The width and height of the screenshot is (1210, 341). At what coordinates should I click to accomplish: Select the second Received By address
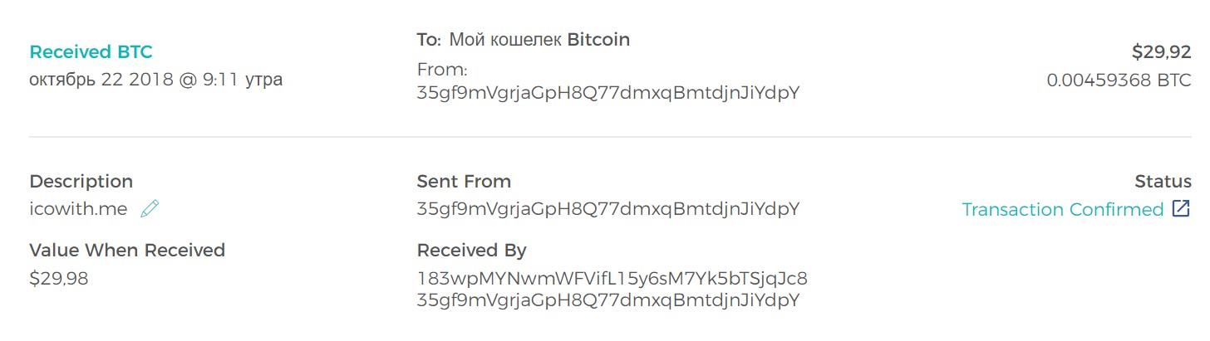[x=607, y=300]
